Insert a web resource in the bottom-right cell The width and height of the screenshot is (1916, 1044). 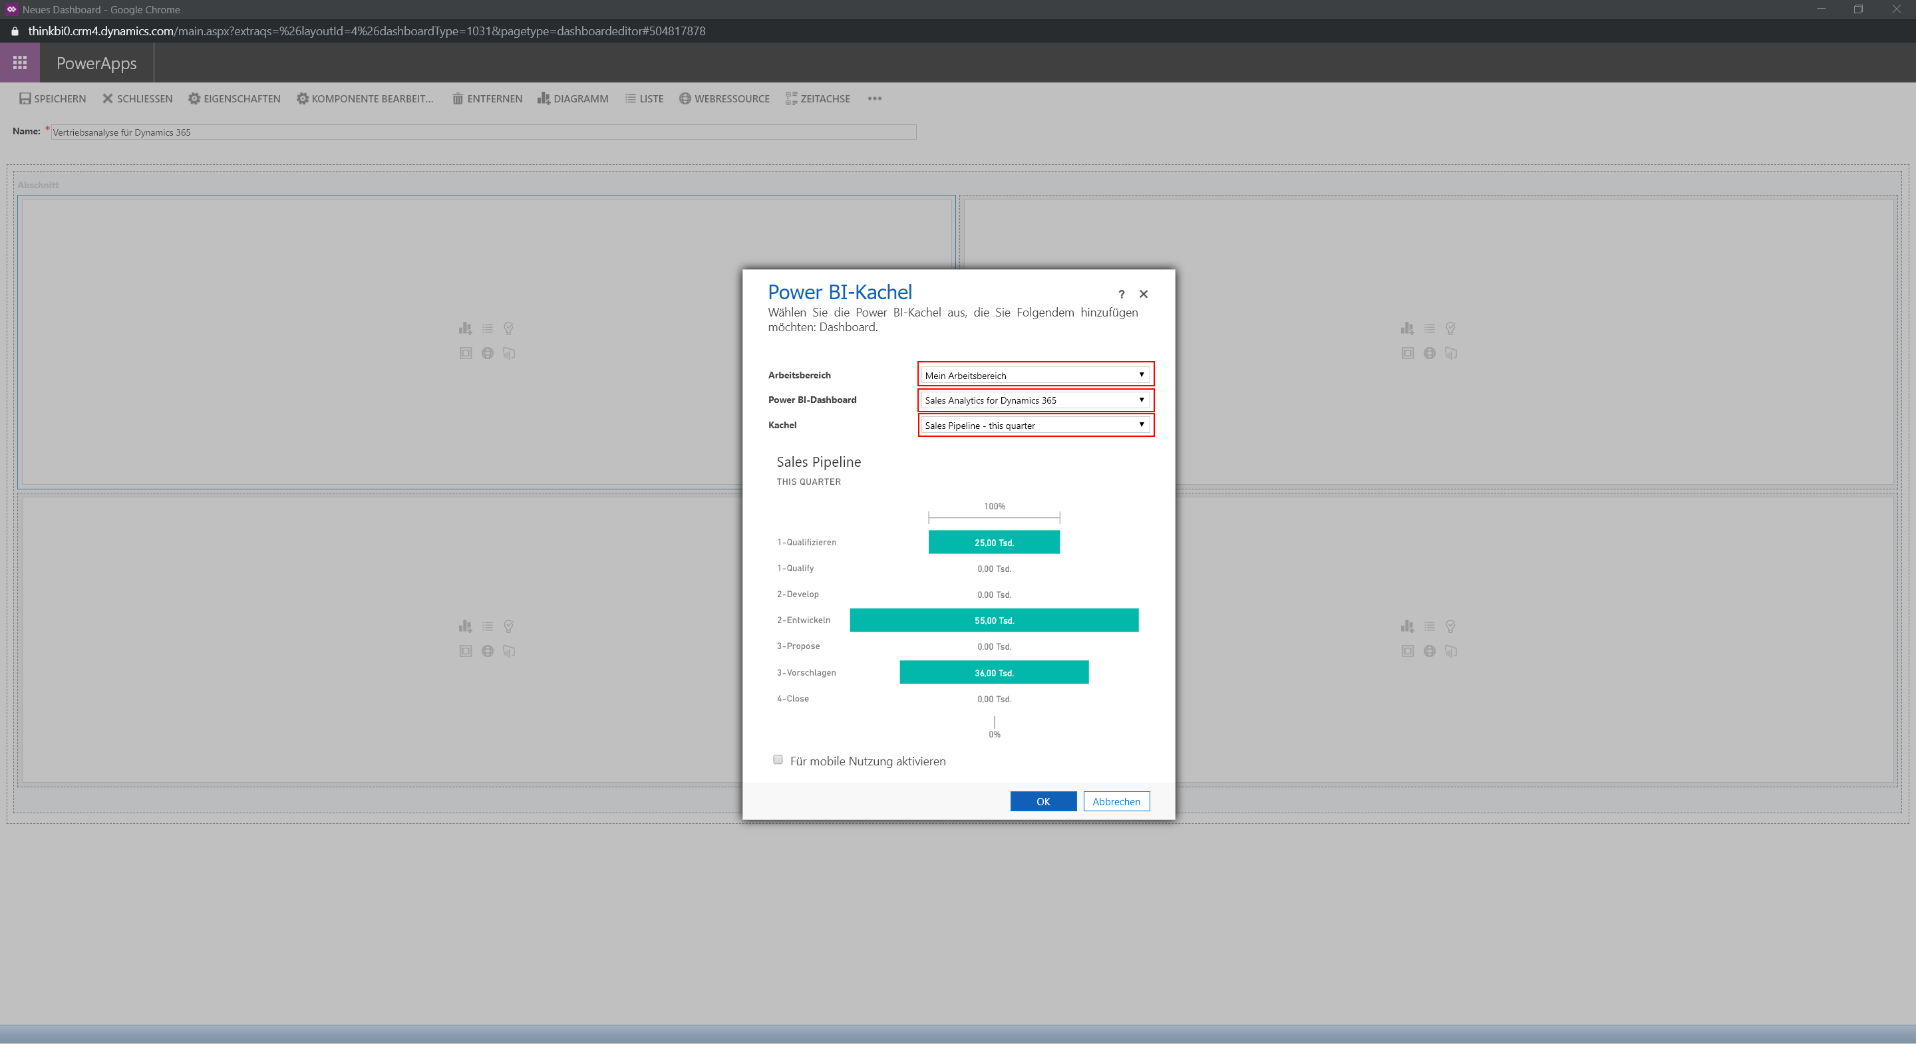[x=1430, y=652]
